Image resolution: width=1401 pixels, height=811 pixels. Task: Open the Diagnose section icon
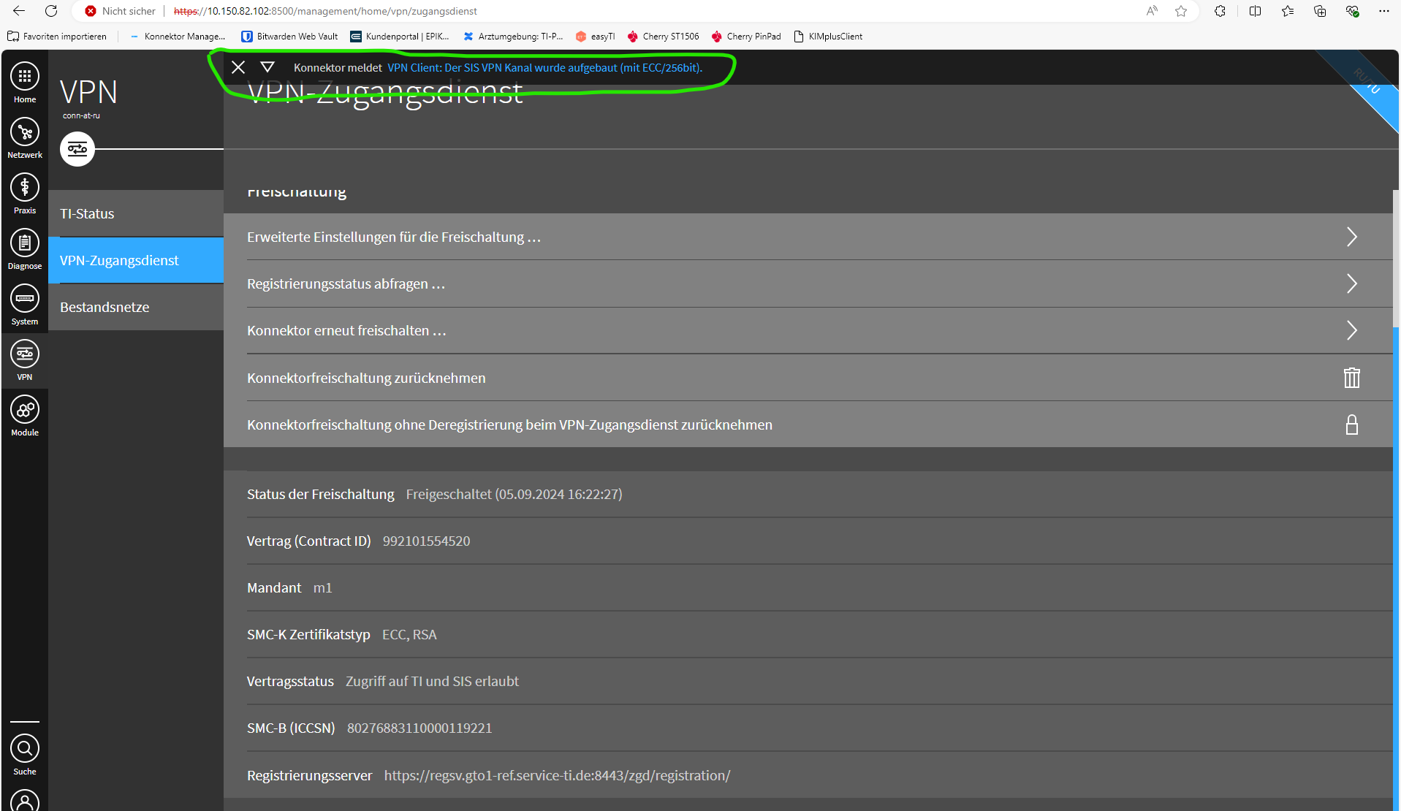[25, 243]
